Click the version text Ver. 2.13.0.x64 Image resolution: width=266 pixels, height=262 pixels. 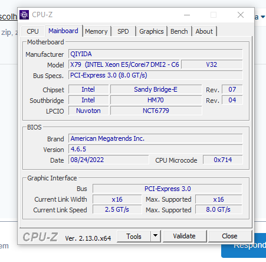tap(88, 238)
